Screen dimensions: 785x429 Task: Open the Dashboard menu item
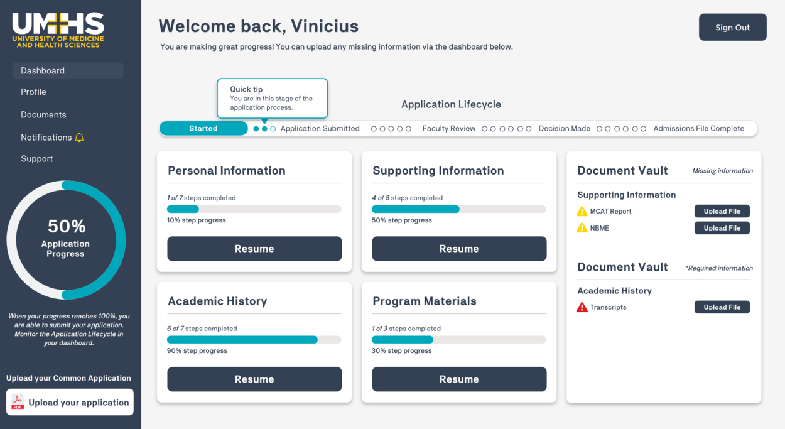68,70
